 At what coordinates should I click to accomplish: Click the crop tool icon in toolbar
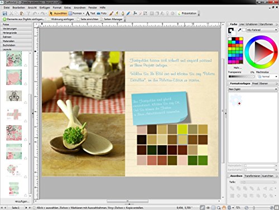point(145,13)
